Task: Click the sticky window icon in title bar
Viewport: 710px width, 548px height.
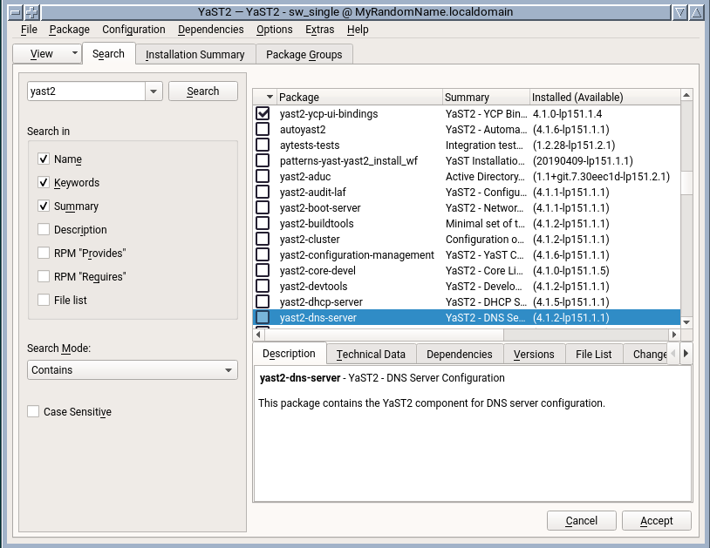Action: [31, 12]
